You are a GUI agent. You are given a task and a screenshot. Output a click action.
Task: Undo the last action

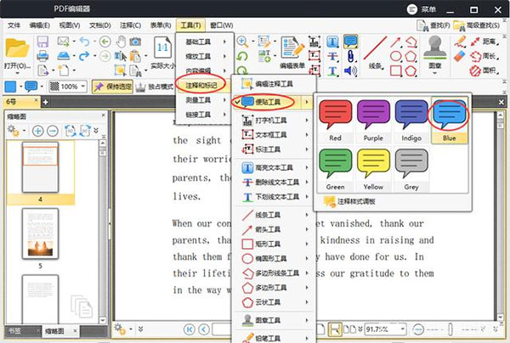pos(84,42)
